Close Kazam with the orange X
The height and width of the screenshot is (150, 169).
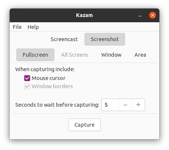point(153,15)
